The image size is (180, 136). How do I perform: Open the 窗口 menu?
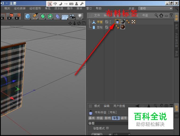tap(89, 8)
